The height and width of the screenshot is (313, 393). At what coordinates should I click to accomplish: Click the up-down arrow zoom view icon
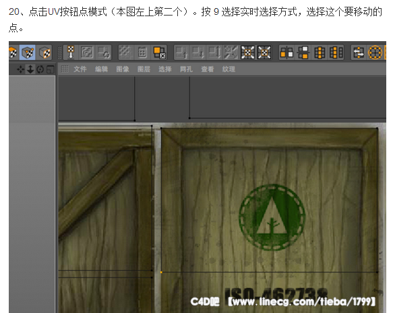point(30,69)
